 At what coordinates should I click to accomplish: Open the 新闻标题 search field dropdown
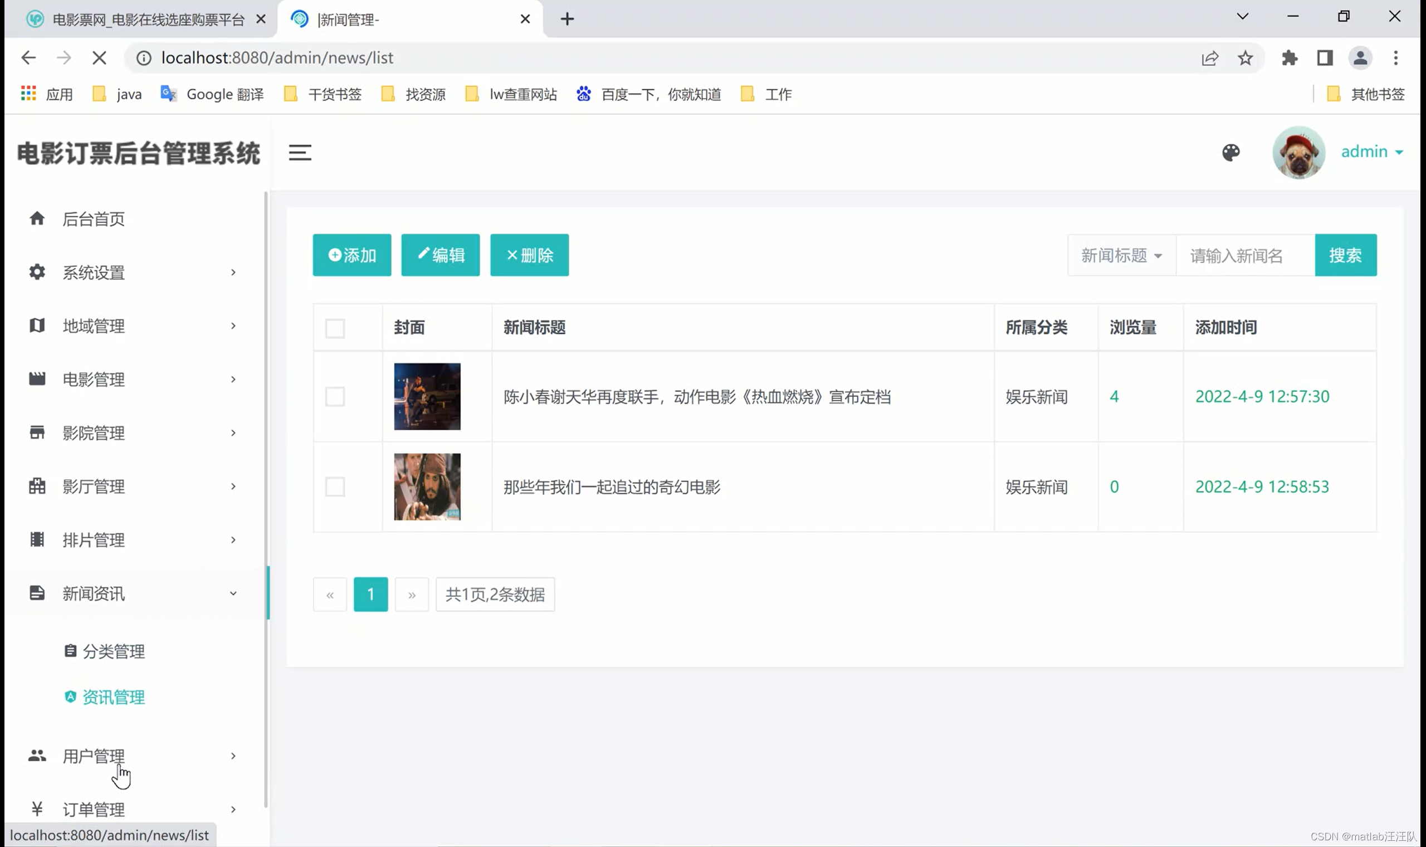(x=1121, y=255)
